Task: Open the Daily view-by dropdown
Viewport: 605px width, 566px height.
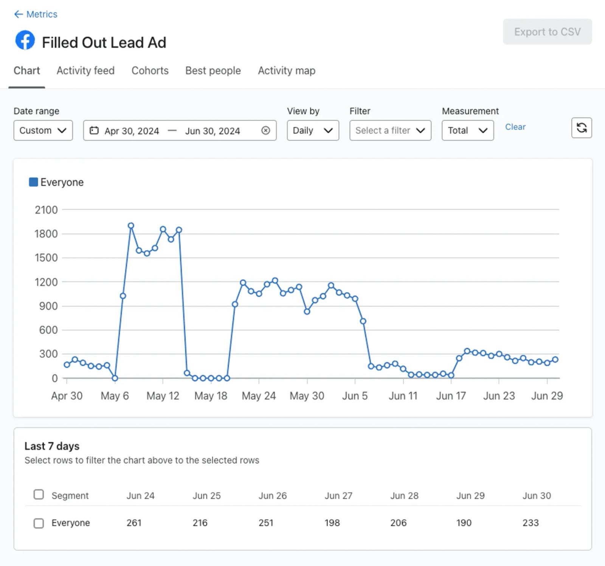Action: click(313, 131)
